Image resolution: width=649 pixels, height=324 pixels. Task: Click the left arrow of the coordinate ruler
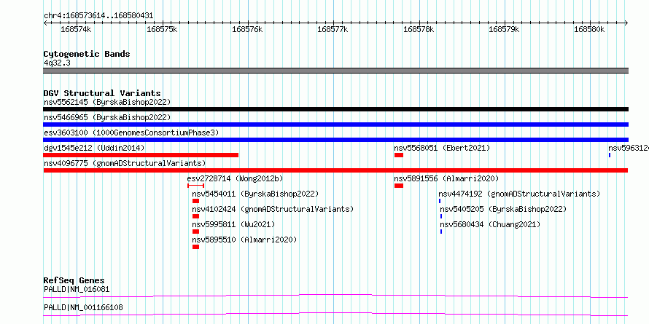click(45, 23)
